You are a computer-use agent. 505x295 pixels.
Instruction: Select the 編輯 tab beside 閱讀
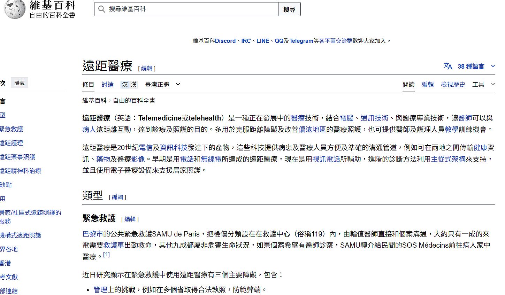[428, 85]
